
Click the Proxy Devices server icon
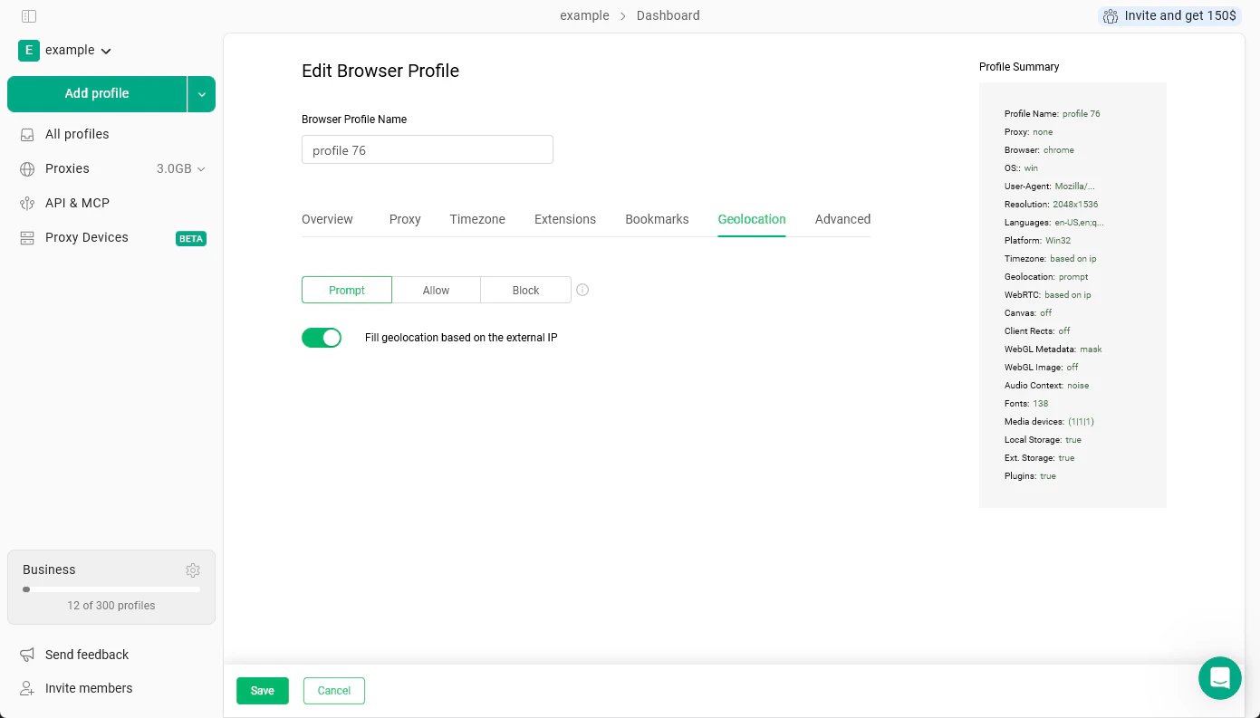(28, 237)
